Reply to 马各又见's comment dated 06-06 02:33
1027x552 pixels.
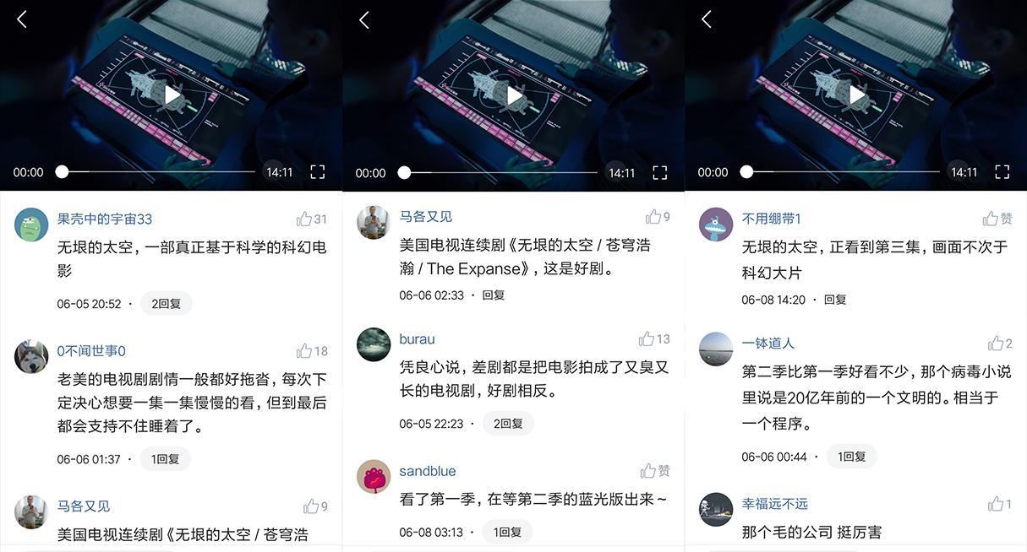coord(494,295)
